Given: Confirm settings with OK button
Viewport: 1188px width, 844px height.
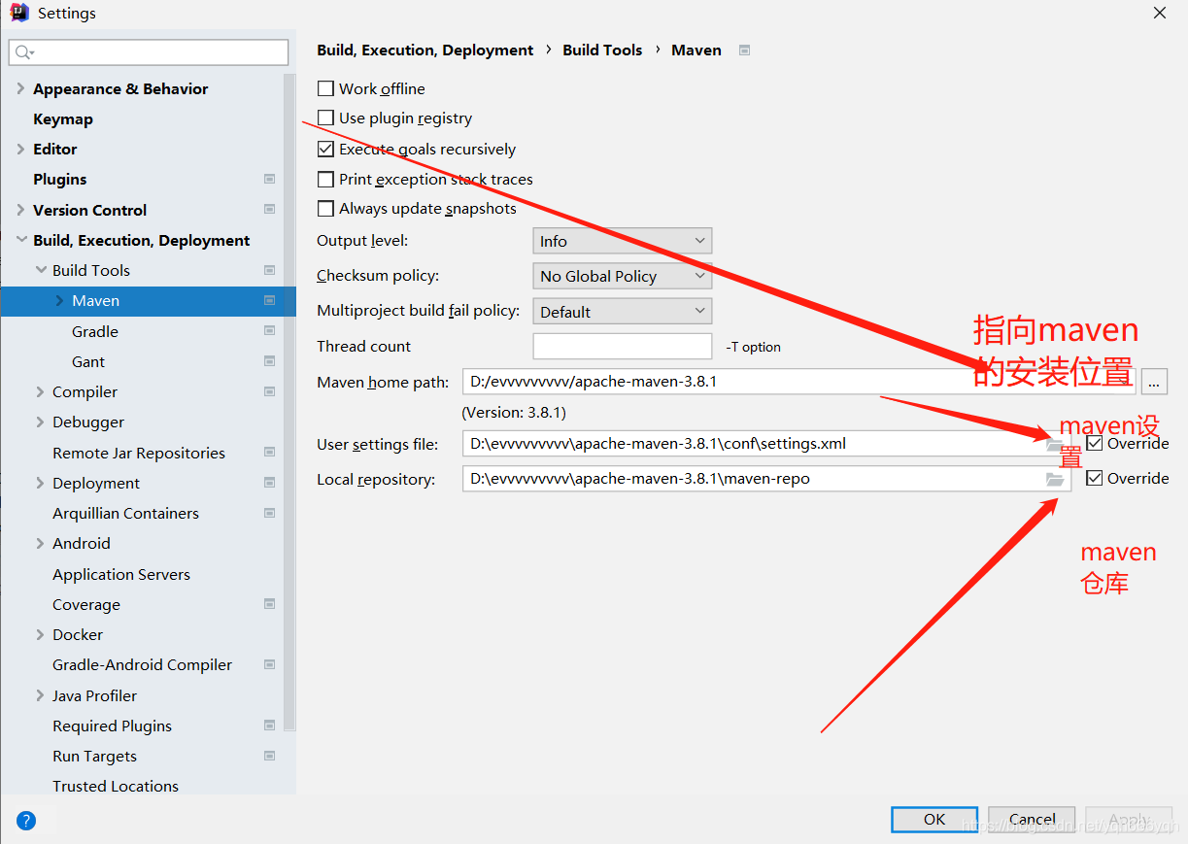Looking at the screenshot, I should [x=934, y=820].
